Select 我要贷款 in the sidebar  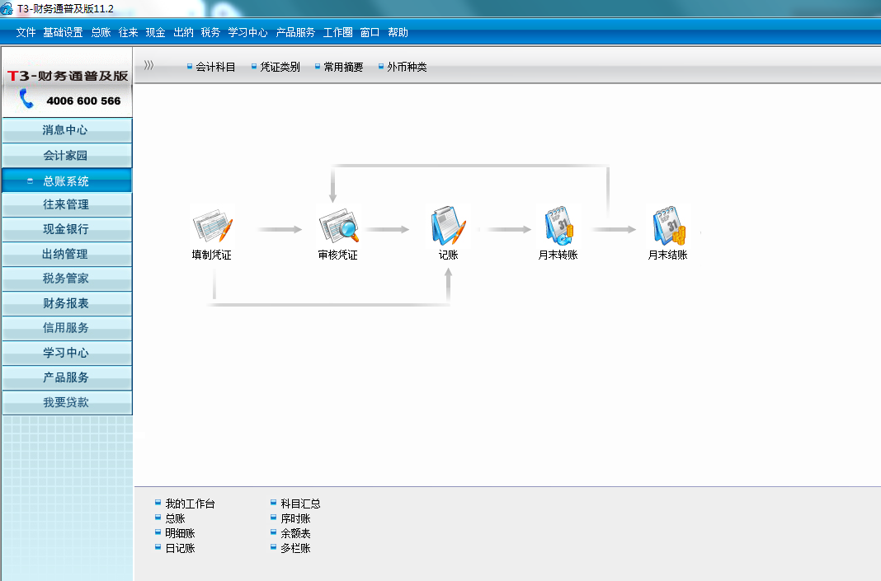point(67,402)
